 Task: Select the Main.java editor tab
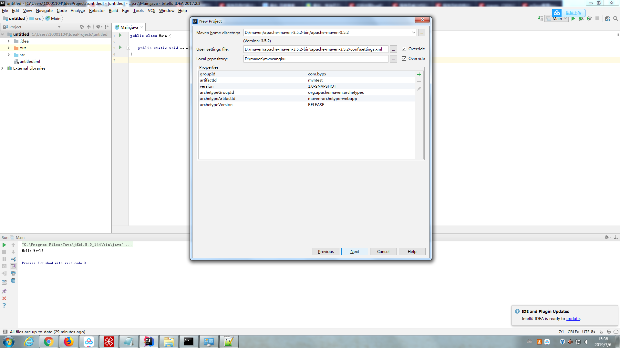[129, 27]
